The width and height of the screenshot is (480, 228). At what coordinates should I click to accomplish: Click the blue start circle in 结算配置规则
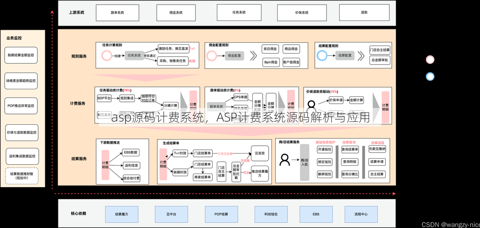(322, 56)
